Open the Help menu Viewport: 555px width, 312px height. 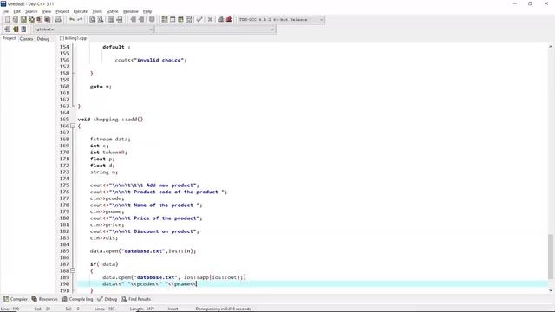pos(147,11)
